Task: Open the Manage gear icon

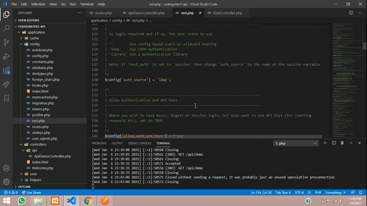Action: coord(6,182)
